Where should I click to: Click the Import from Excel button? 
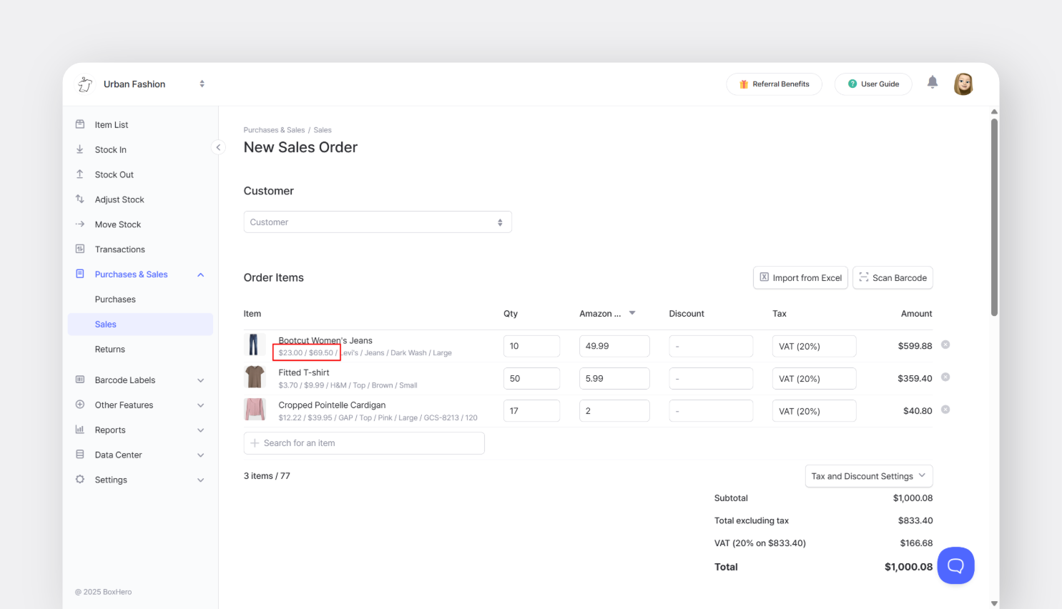(800, 277)
